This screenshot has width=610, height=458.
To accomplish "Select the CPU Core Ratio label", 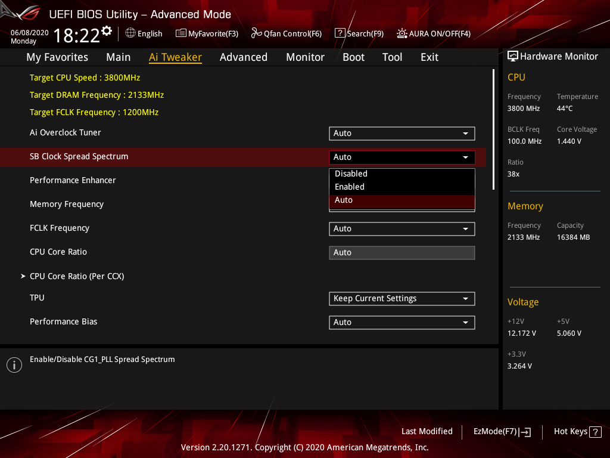I will (58, 252).
